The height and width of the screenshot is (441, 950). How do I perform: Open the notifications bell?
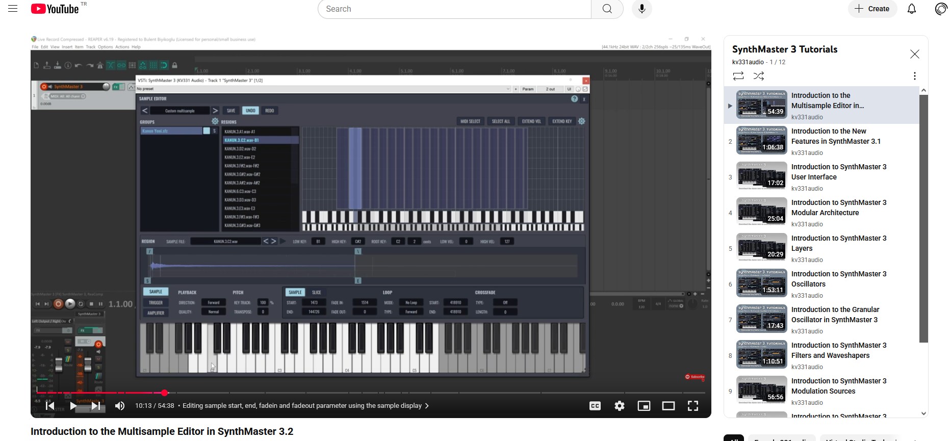(912, 9)
